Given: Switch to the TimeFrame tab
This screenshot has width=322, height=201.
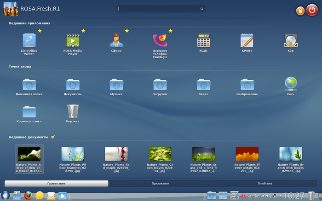Looking at the screenshot, I should pyautogui.click(x=265, y=184).
